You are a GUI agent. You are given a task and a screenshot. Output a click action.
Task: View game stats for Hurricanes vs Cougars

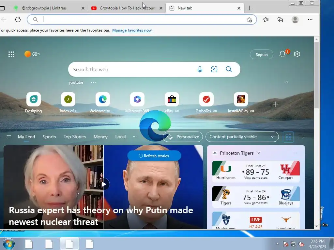click(256, 178)
